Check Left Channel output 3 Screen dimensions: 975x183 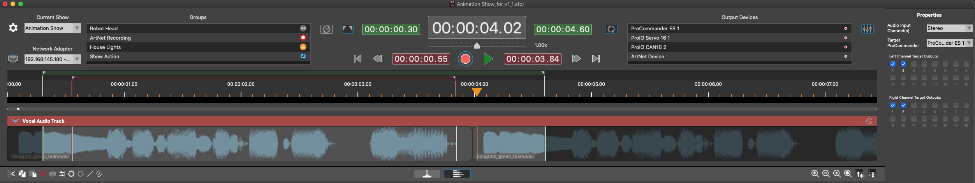pyautogui.click(x=913, y=64)
